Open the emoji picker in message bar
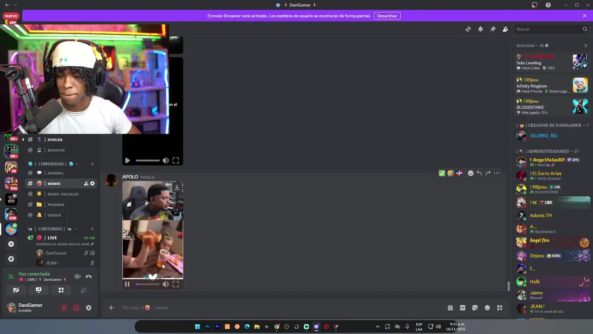The height and width of the screenshot is (334, 593). (x=487, y=308)
